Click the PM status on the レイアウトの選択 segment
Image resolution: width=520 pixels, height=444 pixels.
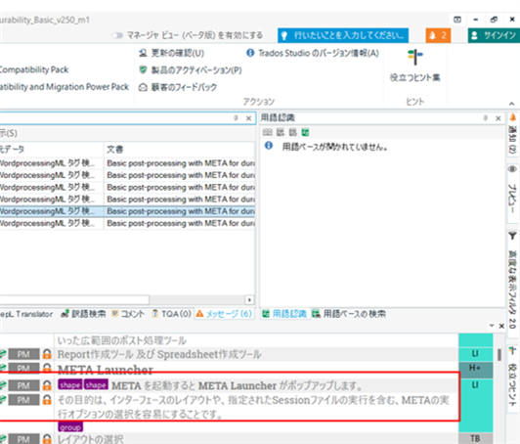click(x=23, y=439)
